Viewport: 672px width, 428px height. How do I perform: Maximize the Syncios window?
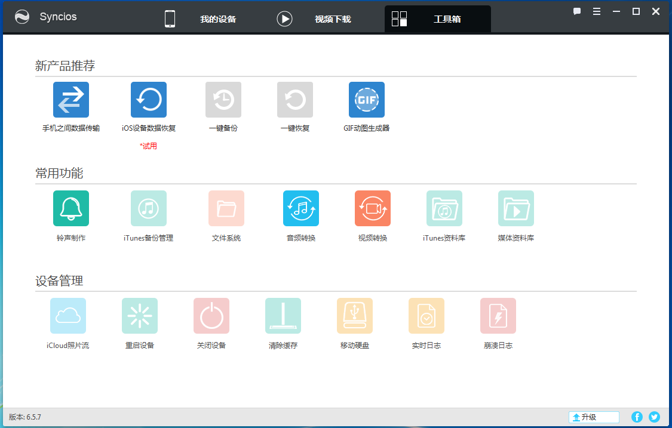636,11
